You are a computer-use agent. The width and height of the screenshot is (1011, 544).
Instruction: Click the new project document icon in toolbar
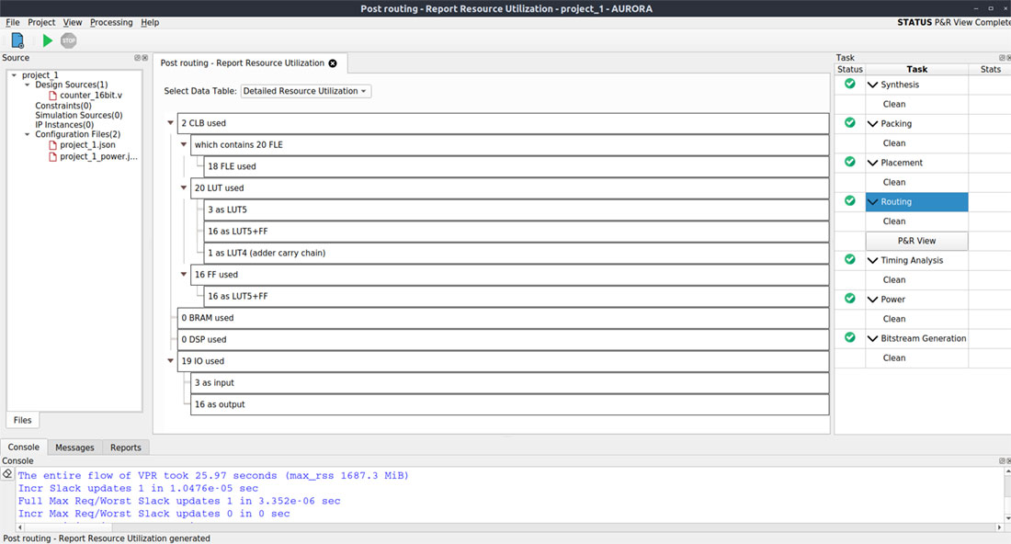coord(17,40)
